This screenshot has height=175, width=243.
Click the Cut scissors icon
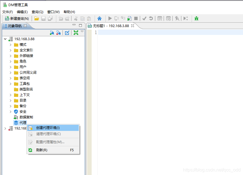point(76,19)
